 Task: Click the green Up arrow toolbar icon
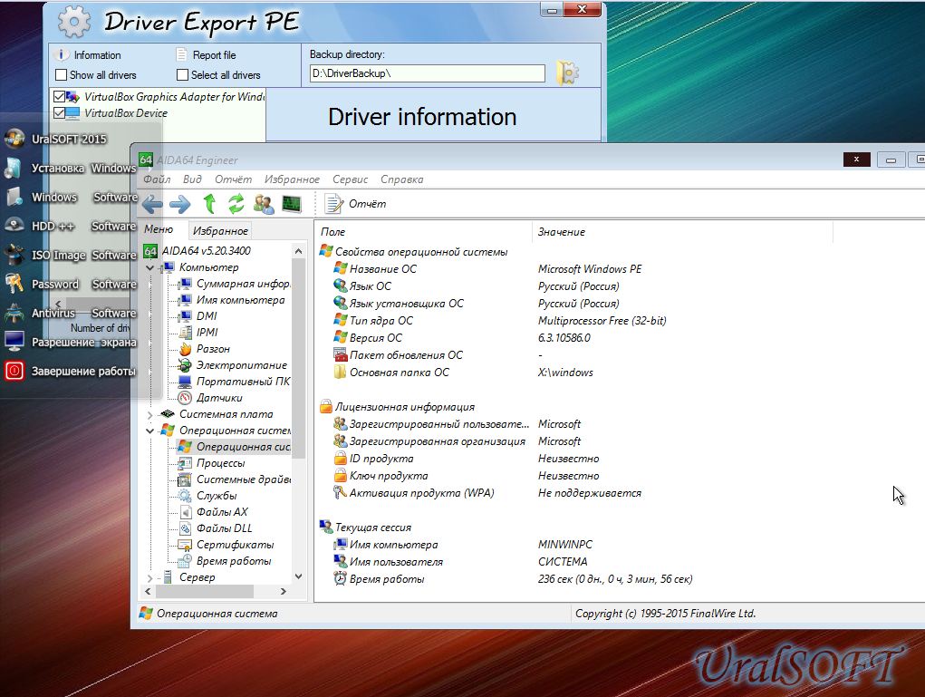coord(209,203)
